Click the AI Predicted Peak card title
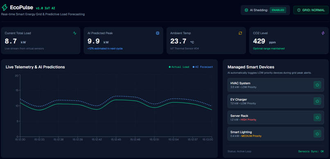This screenshot has width=330, height=159. [x=100, y=33]
